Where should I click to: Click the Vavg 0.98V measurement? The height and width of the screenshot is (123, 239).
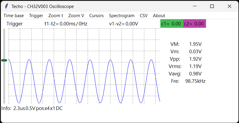[185, 74]
